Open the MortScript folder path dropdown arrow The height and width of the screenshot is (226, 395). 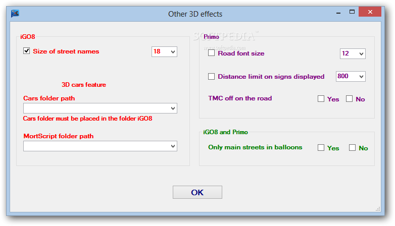coord(173,146)
